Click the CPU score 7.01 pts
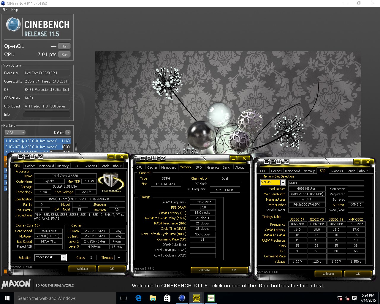Screen dimensions: 380x304 point(47,55)
